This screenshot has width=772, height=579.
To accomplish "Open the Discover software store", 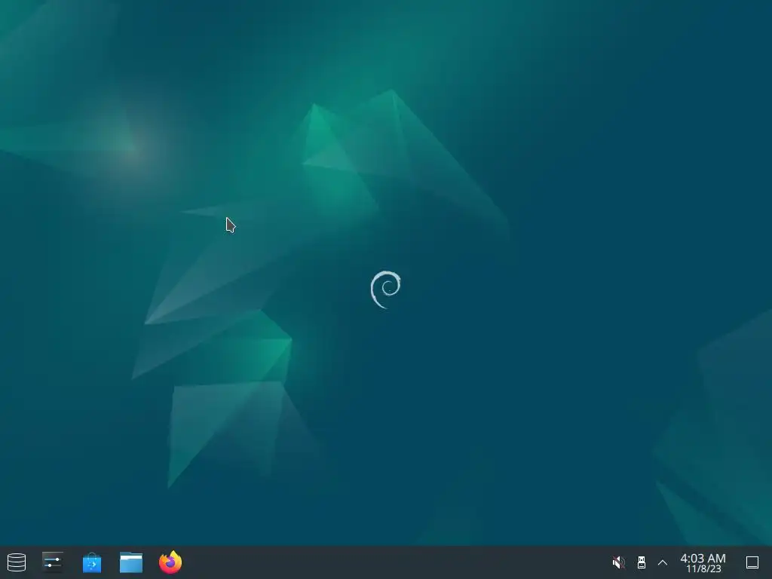I will [92, 562].
